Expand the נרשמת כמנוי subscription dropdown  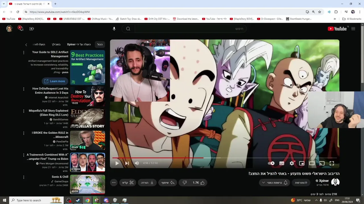pyautogui.click(x=274, y=183)
